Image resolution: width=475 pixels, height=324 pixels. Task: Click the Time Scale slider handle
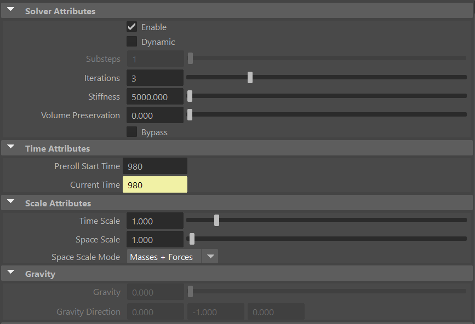(x=216, y=219)
